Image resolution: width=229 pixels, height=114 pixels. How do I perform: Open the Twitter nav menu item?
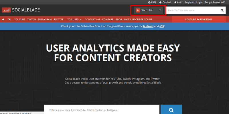tap(59, 19)
